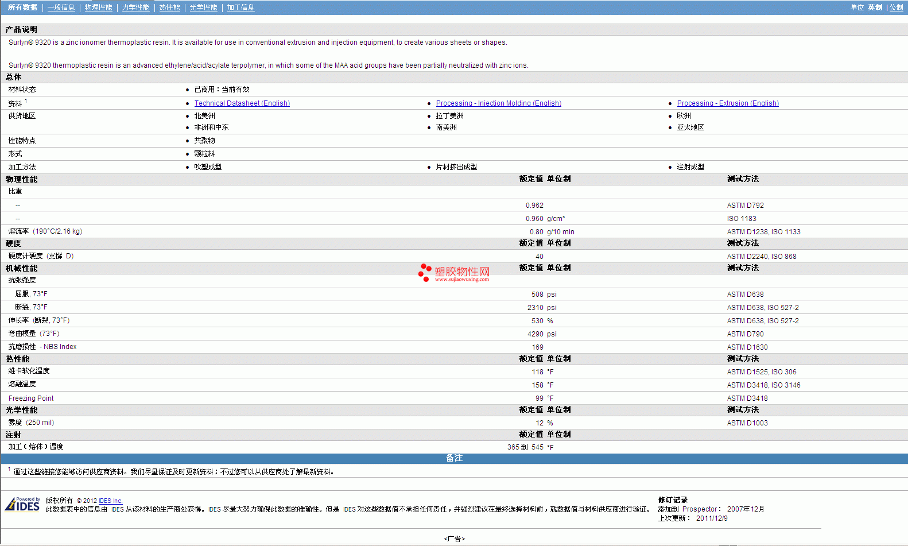Click the yield strength value 508
908x546 pixels.
537,295
